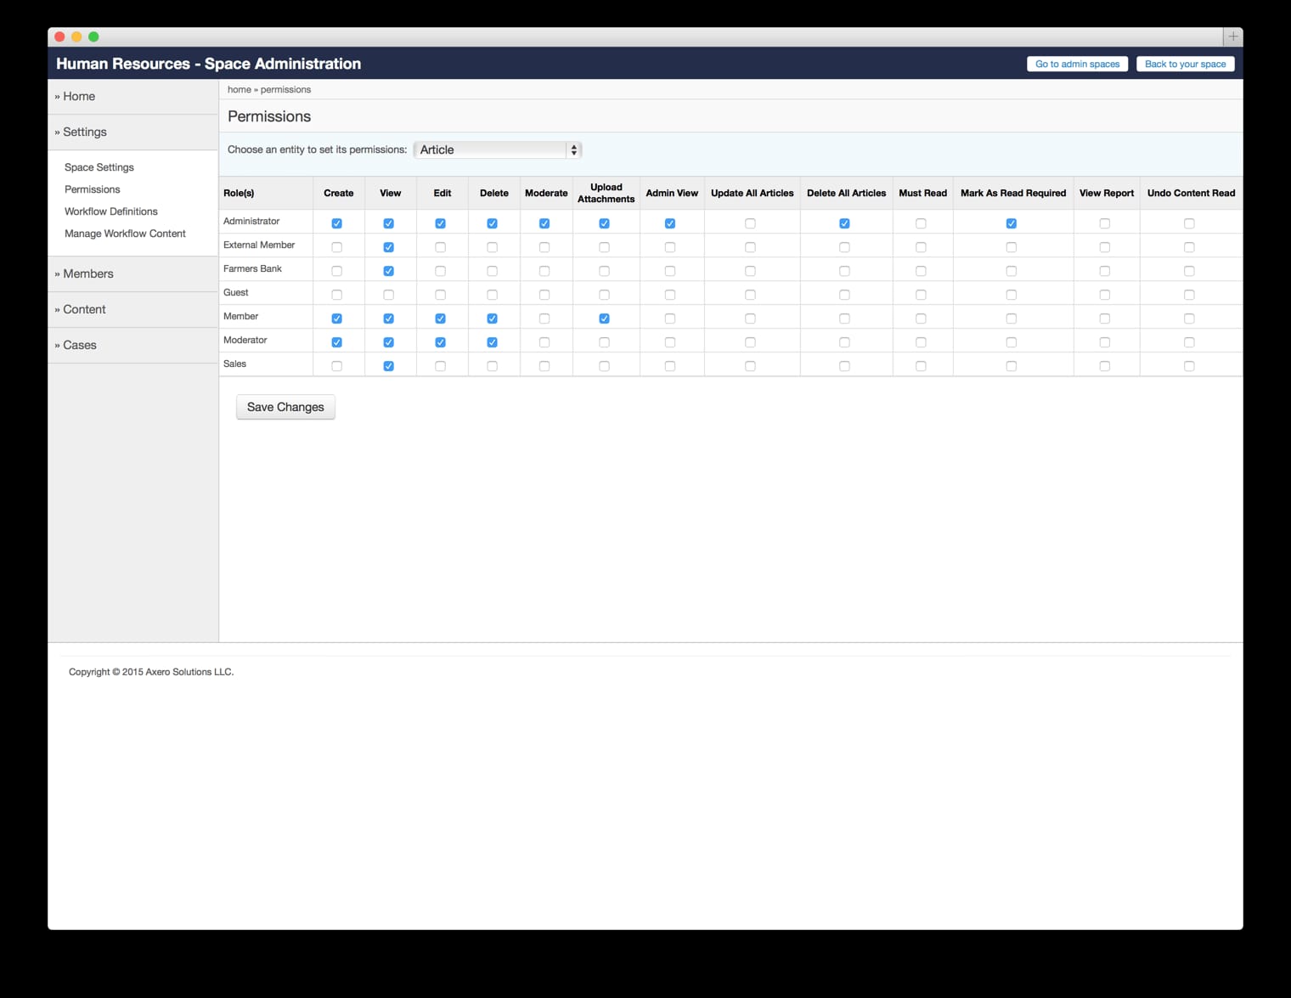Expand the Settings section in the sidebar
This screenshot has width=1291, height=998.
coord(84,132)
